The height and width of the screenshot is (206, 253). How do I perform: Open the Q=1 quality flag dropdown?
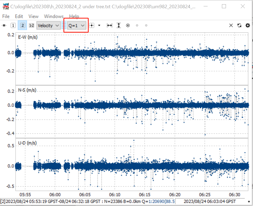[77, 25]
